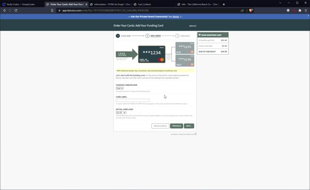Image resolution: width=310 pixels, height=190 pixels.
Task: Select the Order Your Cards tab
Action: (66, 4)
